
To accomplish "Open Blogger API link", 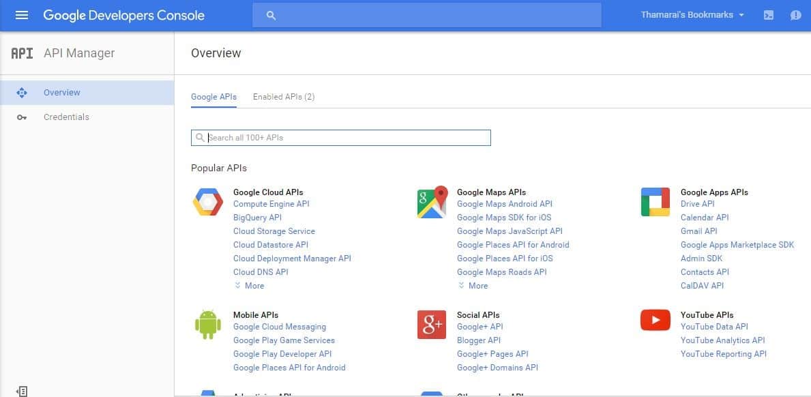I will 479,340.
